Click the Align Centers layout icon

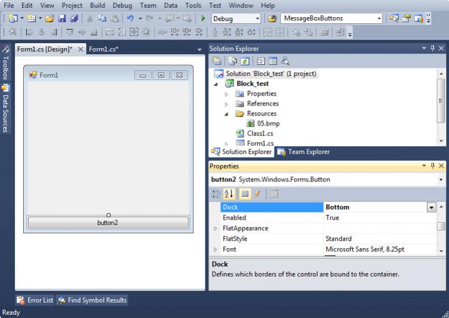coord(41,32)
